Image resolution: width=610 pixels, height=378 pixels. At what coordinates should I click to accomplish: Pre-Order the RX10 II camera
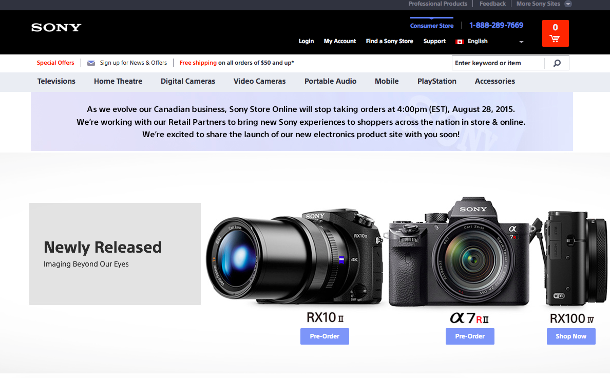click(325, 336)
